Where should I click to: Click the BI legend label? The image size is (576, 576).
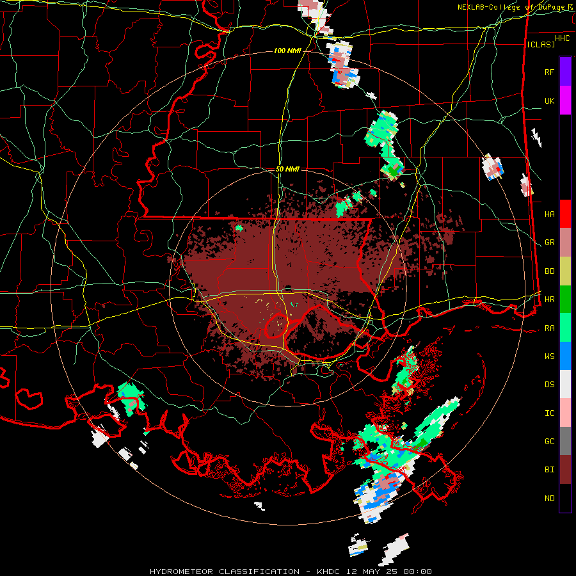tap(549, 470)
